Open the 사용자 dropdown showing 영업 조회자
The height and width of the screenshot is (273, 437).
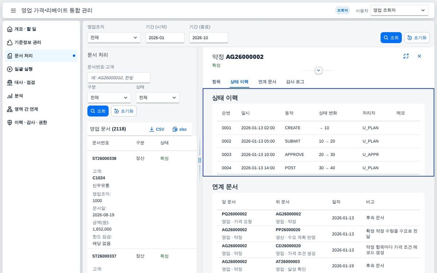[x=399, y=11]
